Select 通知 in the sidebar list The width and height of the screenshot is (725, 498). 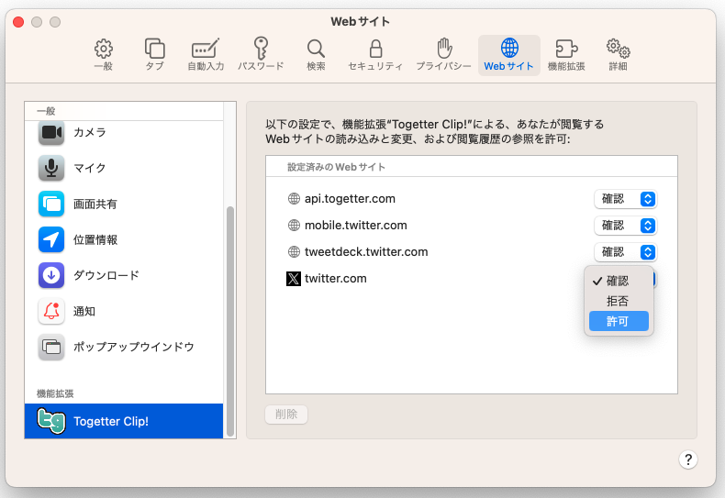point(84,312)
